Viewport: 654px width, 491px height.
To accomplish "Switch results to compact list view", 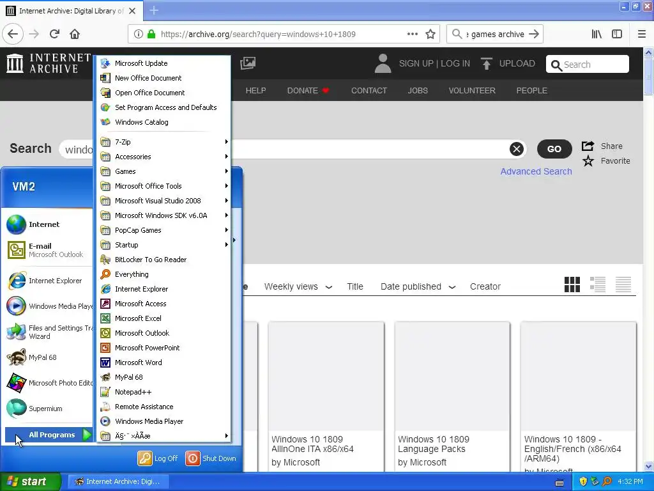I will (x=623, y=284).
